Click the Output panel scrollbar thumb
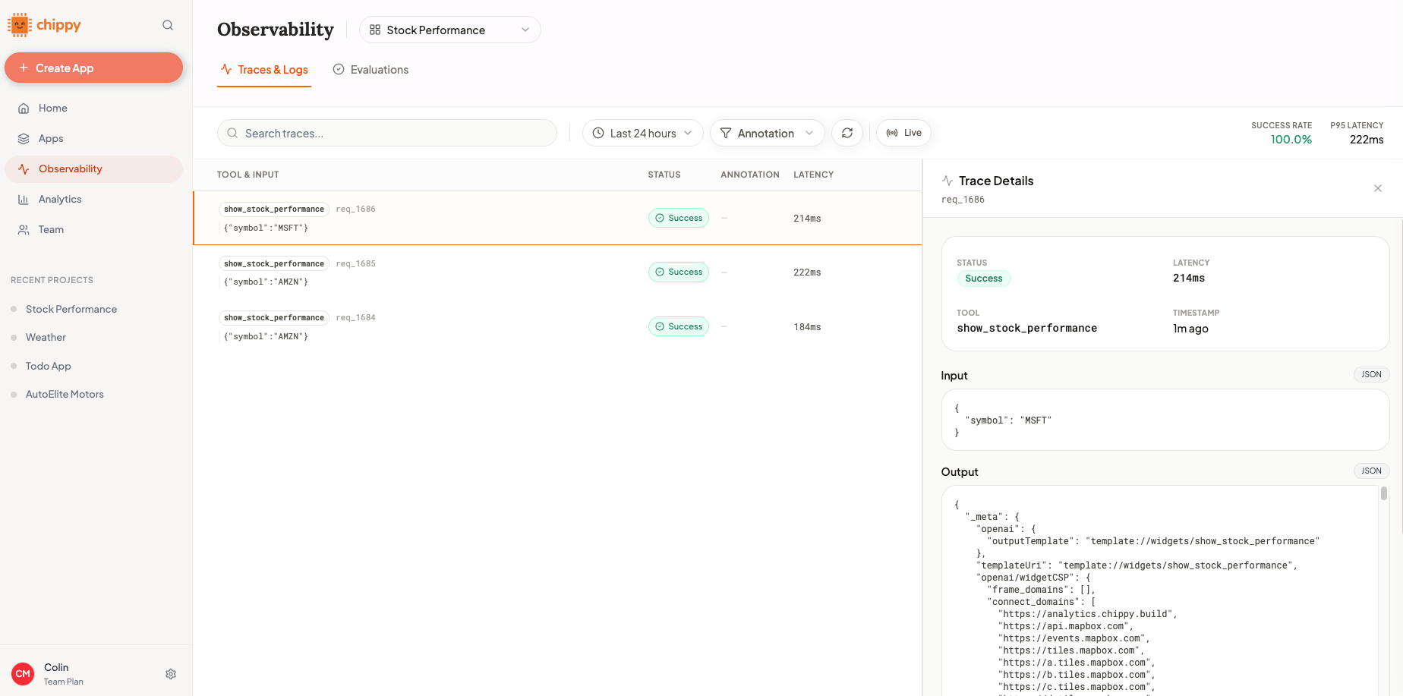The width and height of the screenshot is (1403, 696). [1383, 493]
